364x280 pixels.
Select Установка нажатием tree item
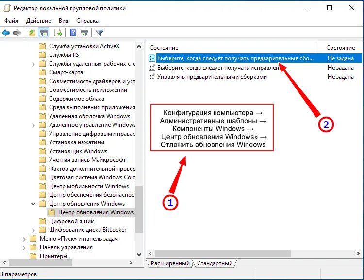77,142
